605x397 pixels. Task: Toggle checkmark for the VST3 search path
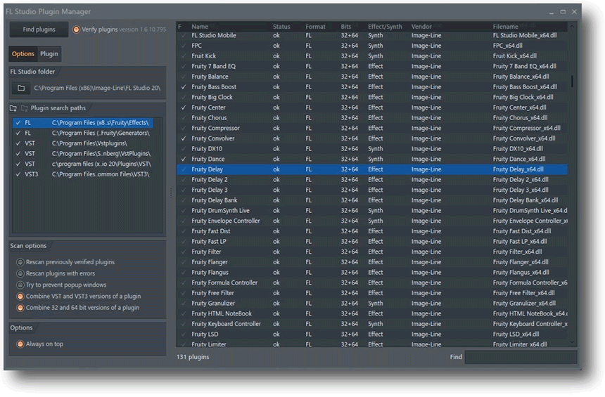point(18,174)
